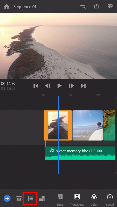Select the surfer beach clip thumbnail
The image size is (117, 207).
pos(88,125)
